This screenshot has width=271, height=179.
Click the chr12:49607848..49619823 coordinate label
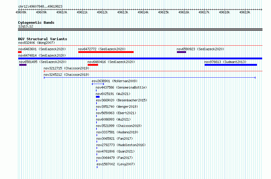pos(40,6)
